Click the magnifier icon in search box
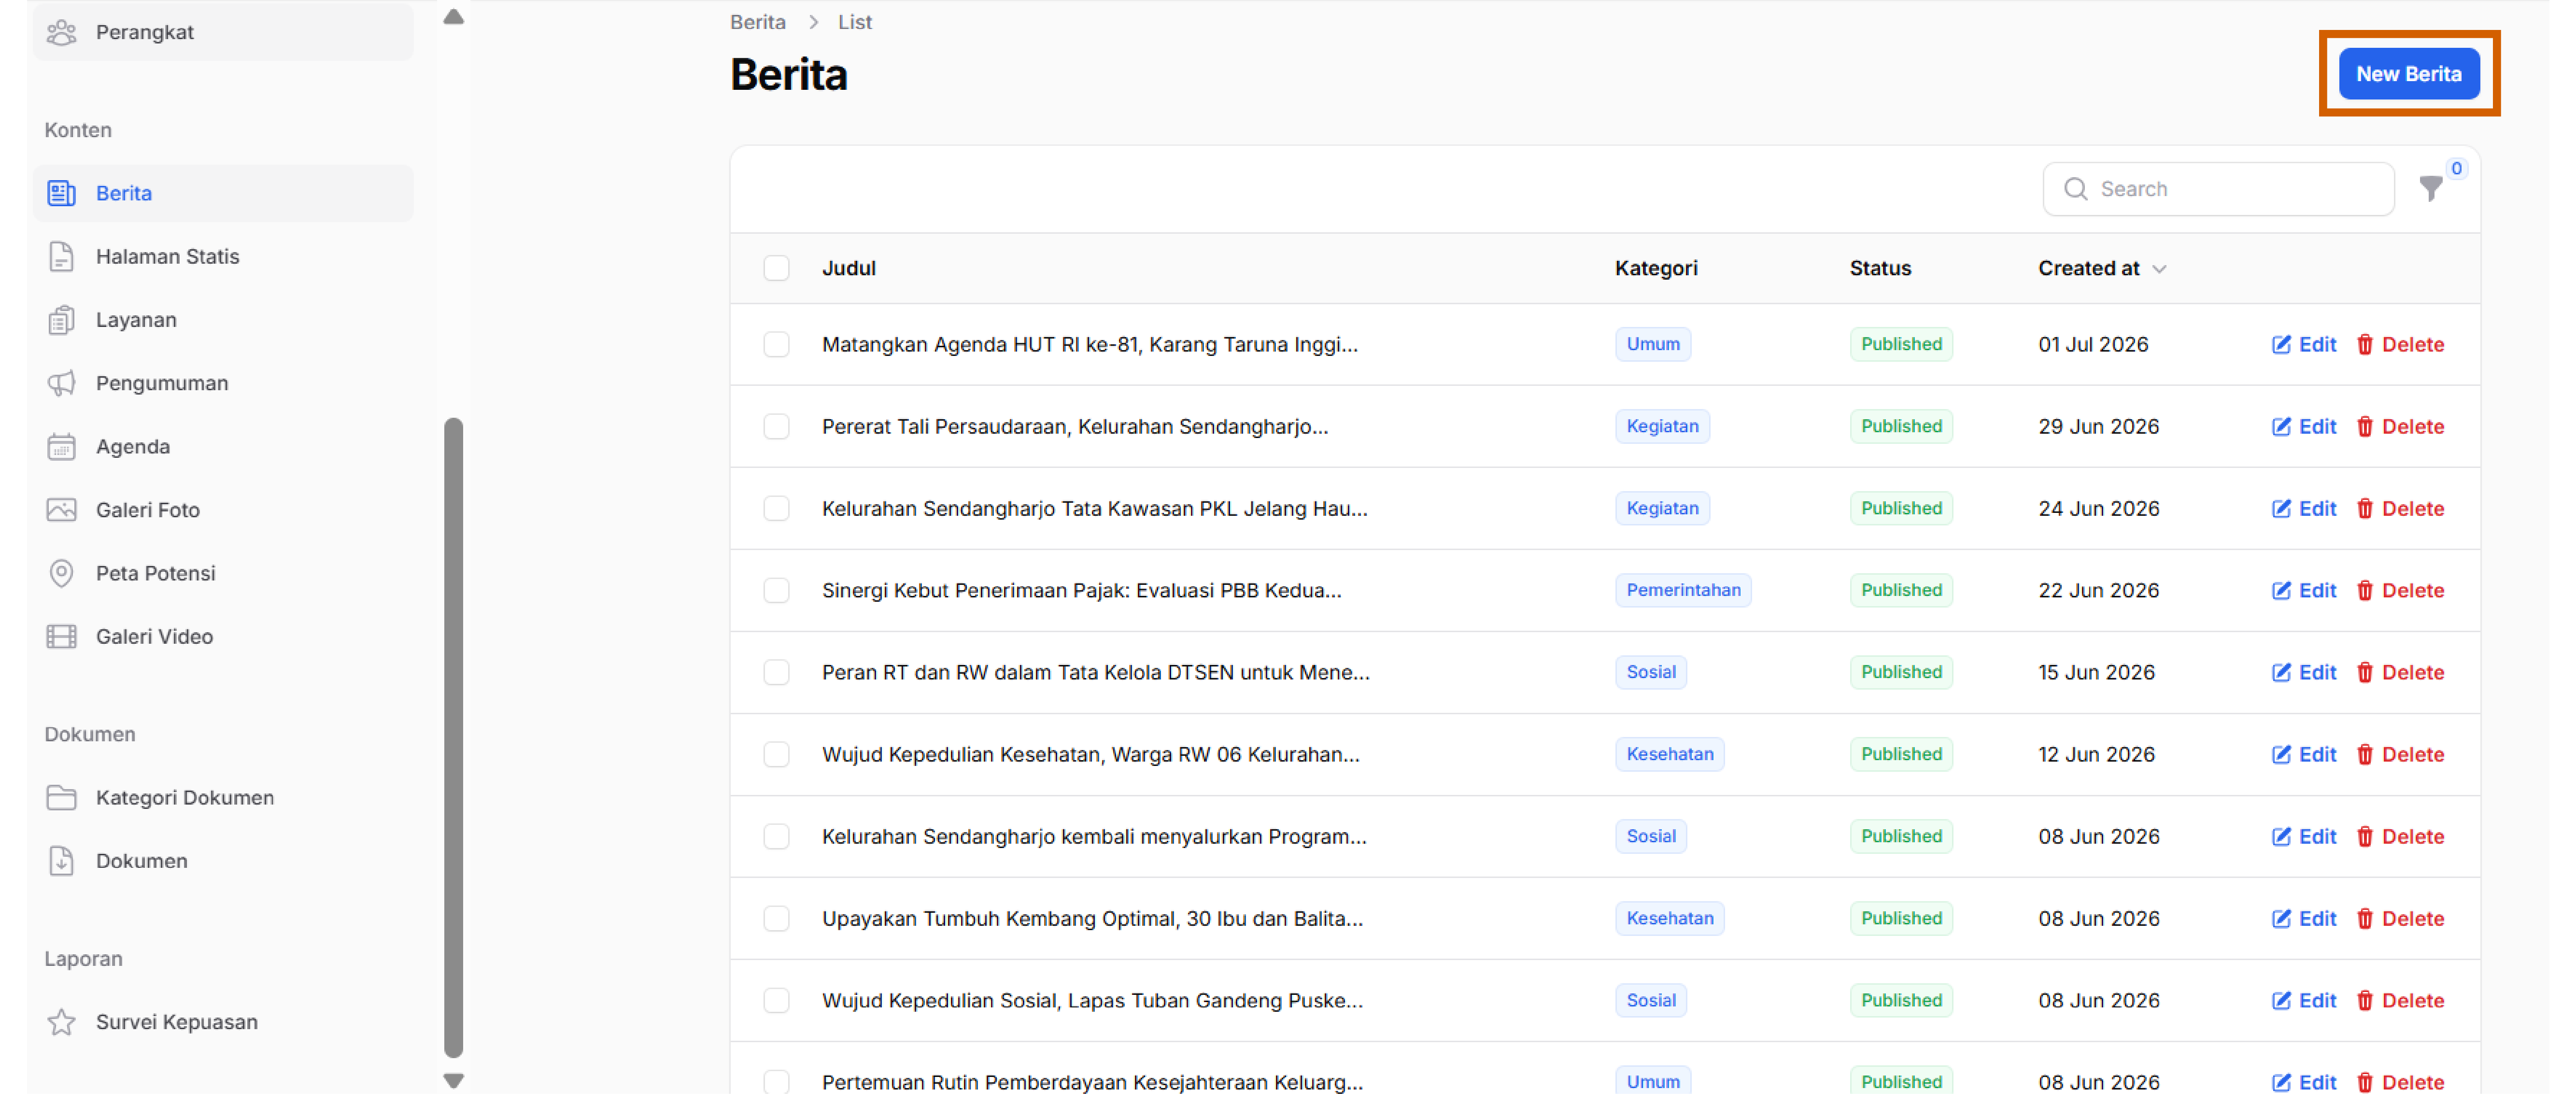Image resolution: width=2576 pixels, height=1118 pixels. click(x=2076, y=189)
